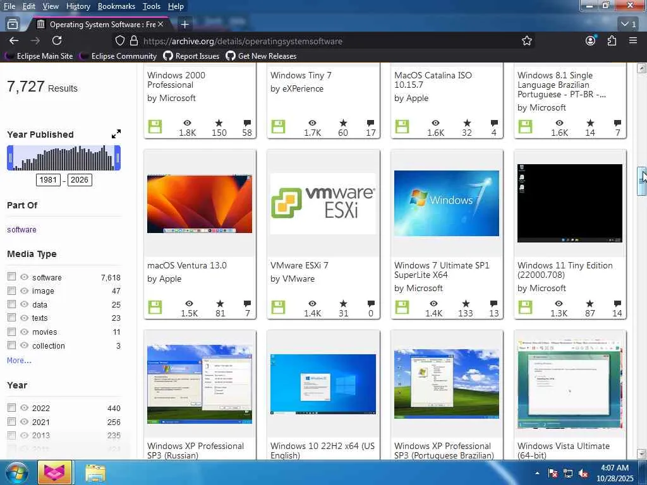
Task: Click the Year Published histogram bars
Action: click(x=64, y=157)
